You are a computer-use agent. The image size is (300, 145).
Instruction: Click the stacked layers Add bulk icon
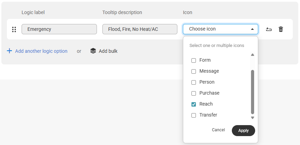pyautogui.click(x=93, y=51)
